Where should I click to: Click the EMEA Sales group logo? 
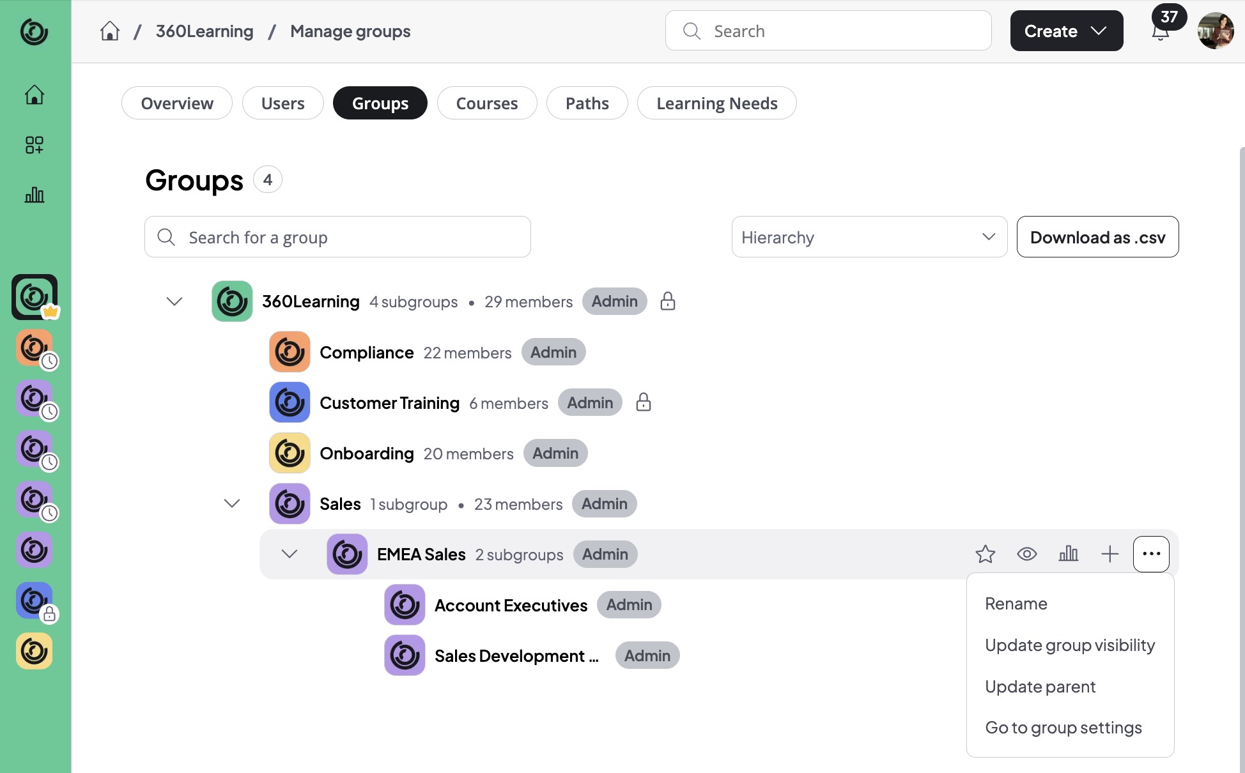point(347,555)
